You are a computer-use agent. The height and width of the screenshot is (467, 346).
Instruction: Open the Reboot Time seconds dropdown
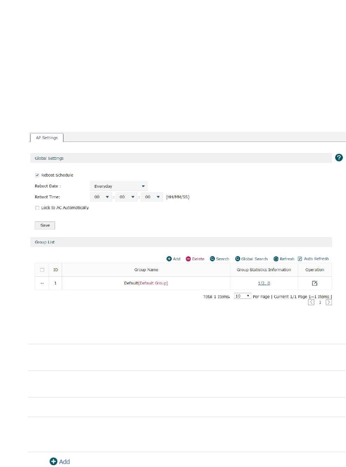pyautogui.click(x=152, y=197)
